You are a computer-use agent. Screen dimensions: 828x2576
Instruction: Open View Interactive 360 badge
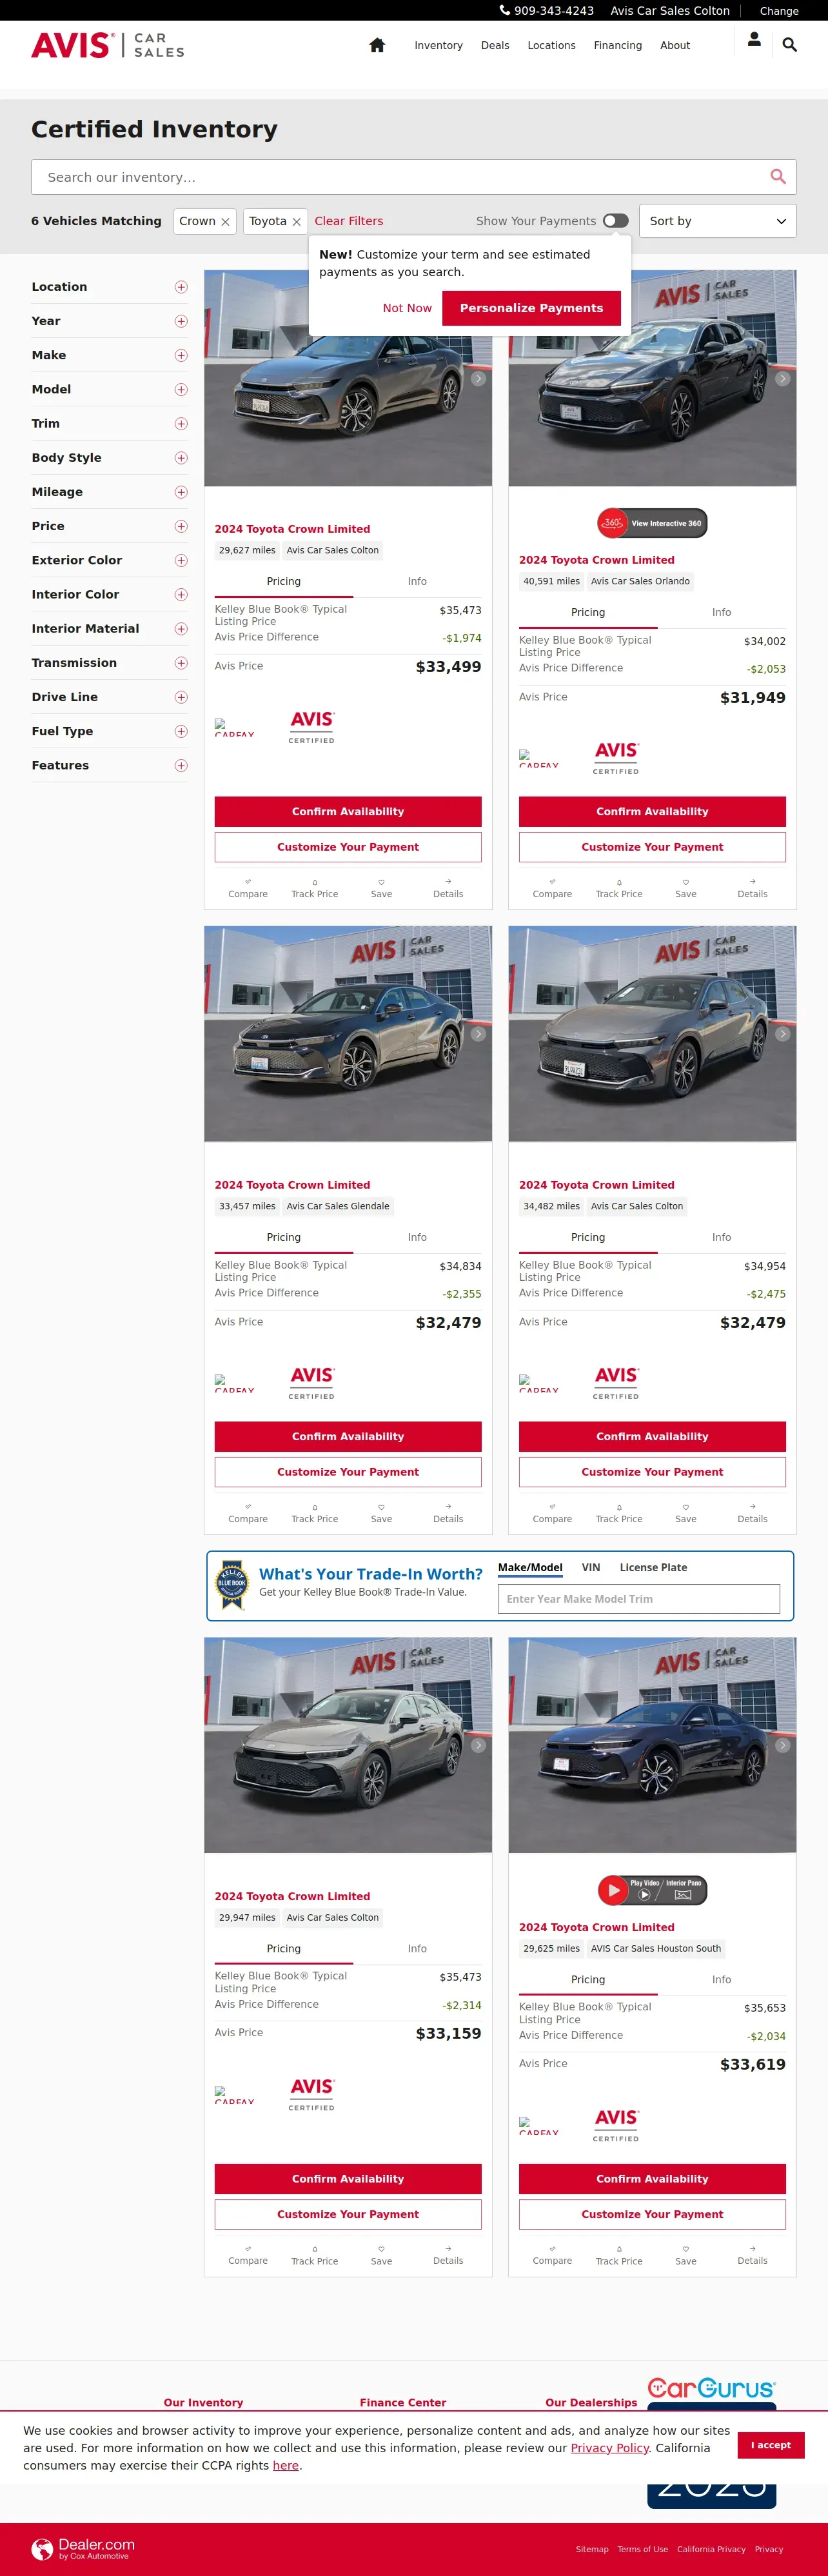(652, 523)
